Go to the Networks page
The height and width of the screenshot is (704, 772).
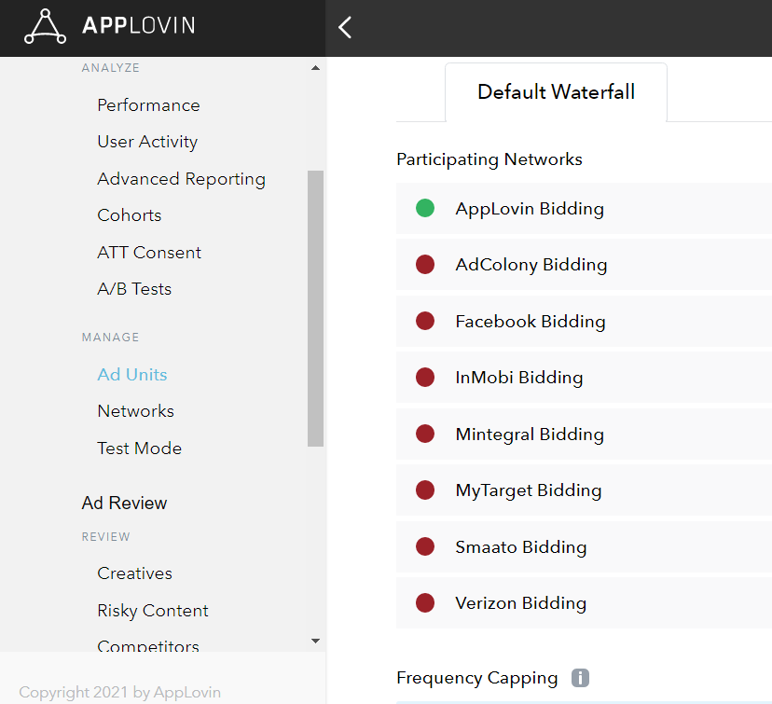[x=135, y=411]
